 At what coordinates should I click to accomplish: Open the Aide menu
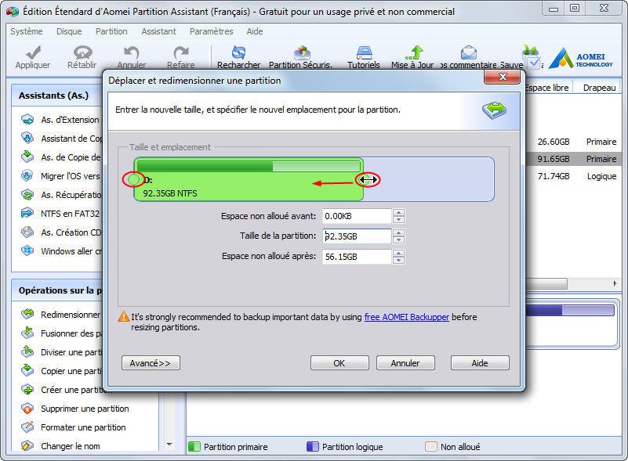254,31
